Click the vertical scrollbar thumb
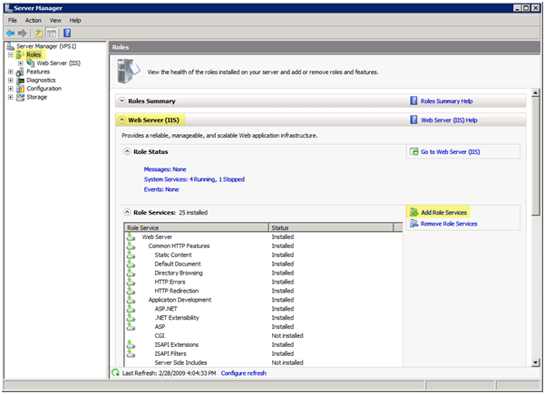The image size is (545, 394). coord(535,156)
